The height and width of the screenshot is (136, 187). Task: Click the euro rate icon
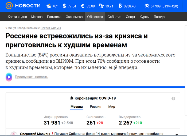point(83,6)
